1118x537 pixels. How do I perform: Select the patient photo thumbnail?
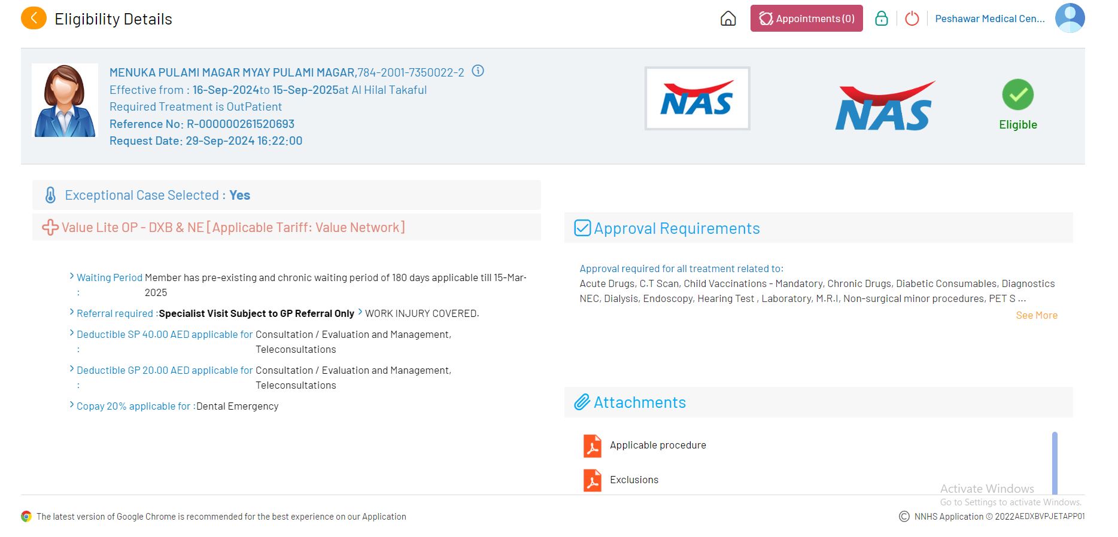tap(65, 100)
